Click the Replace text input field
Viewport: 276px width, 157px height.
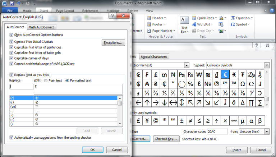coord(22,87)
